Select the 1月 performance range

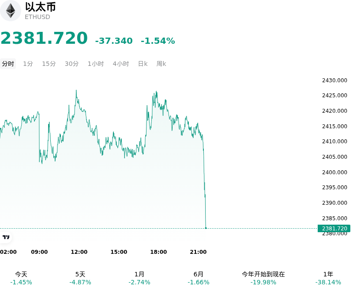point(139,278)
